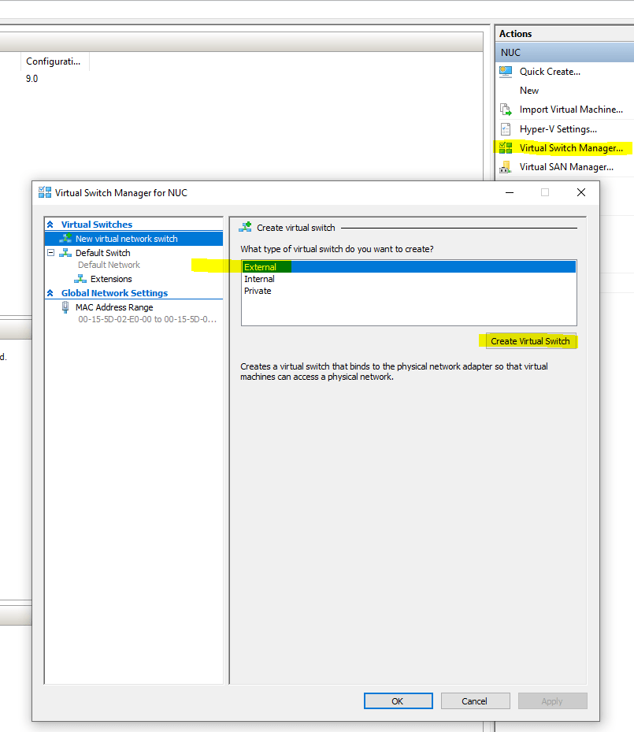Select New virtual network switch item
The image size is (634, 732).
pos(134,239)
